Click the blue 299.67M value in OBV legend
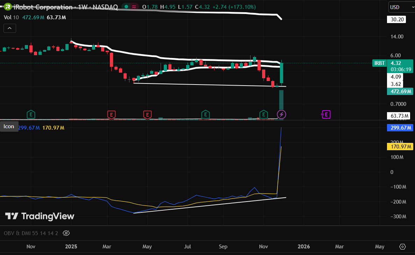This screenshot has height=255, width=415. 29,128
